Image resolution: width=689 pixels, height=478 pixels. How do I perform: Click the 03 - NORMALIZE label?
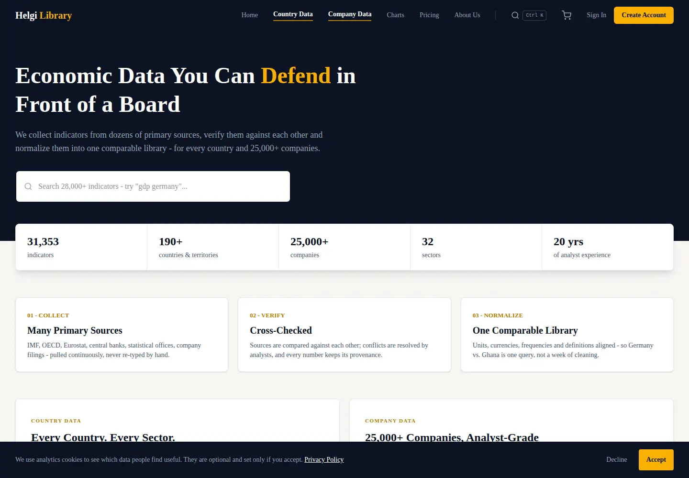[498, 315]
